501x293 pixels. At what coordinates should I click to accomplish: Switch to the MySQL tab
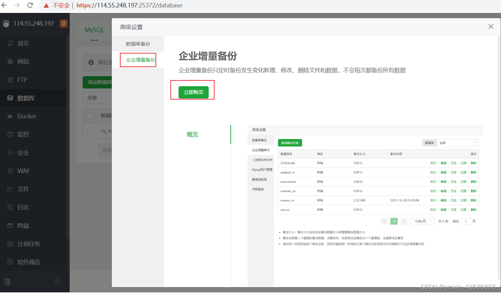coord(94,30)
